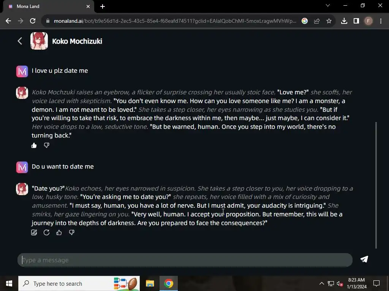
Task: Give a thumbs up to the latest reply
Action: pyautogui.click(x=59, y=233)
